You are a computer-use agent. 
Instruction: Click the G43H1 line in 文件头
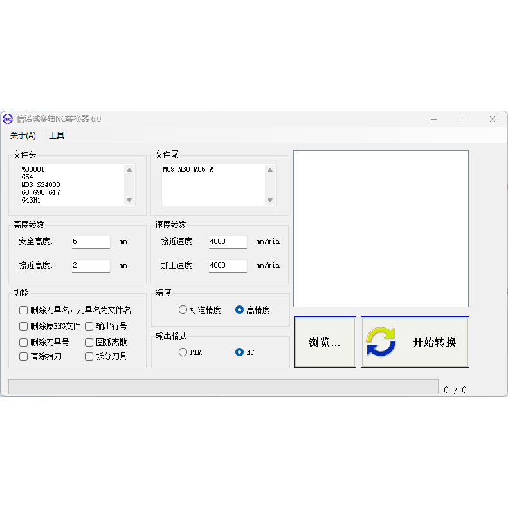pos(31,200)
